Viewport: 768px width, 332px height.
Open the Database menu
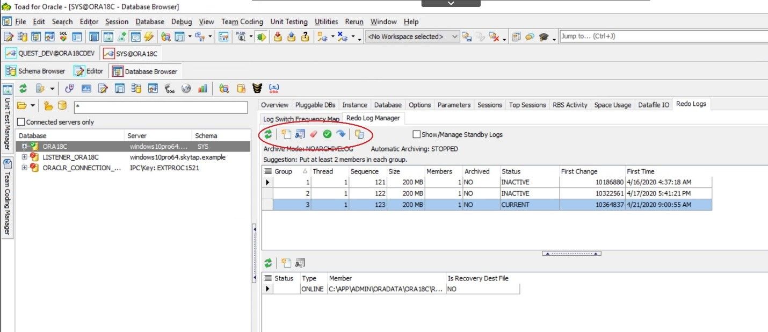tap(150, 21)
